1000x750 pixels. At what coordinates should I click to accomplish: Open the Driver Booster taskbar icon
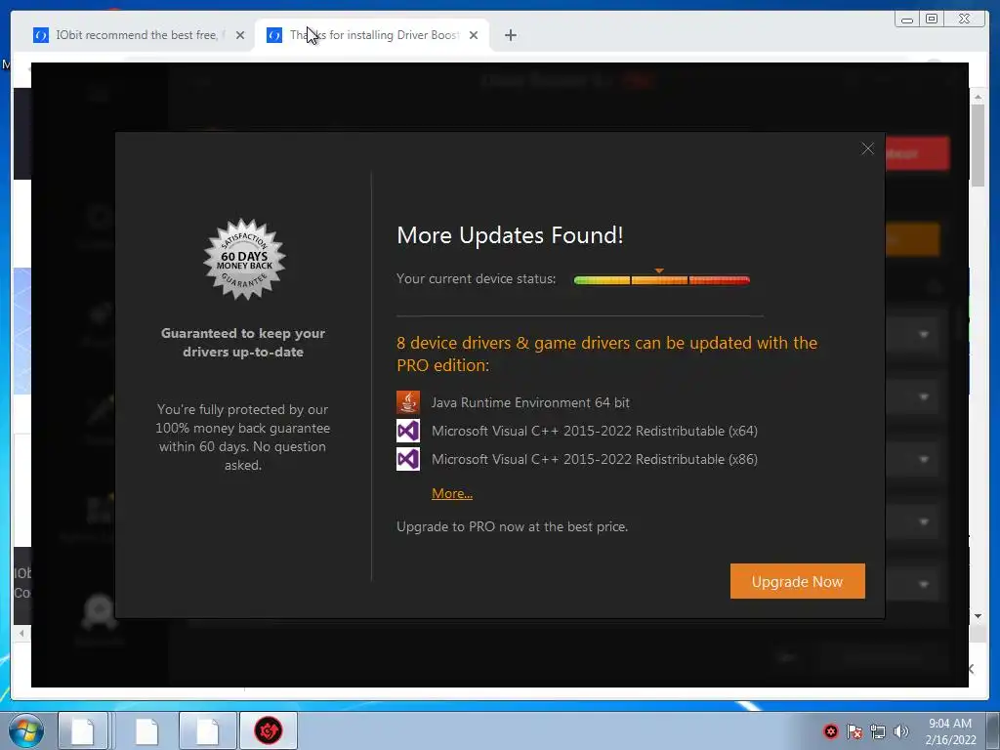[269, 730]
